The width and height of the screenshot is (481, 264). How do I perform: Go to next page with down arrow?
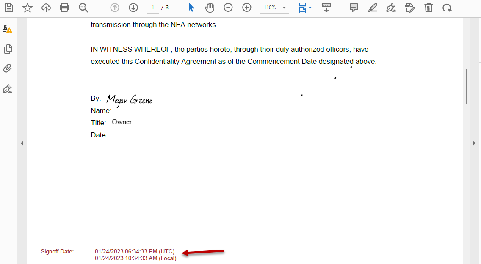(133, 8)
